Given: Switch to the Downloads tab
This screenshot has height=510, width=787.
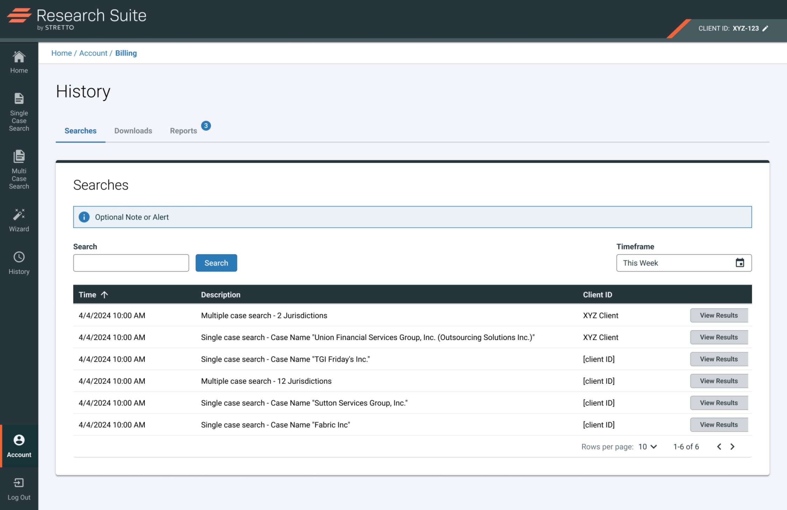Looking at the screenshot, I should coord(133,131).
